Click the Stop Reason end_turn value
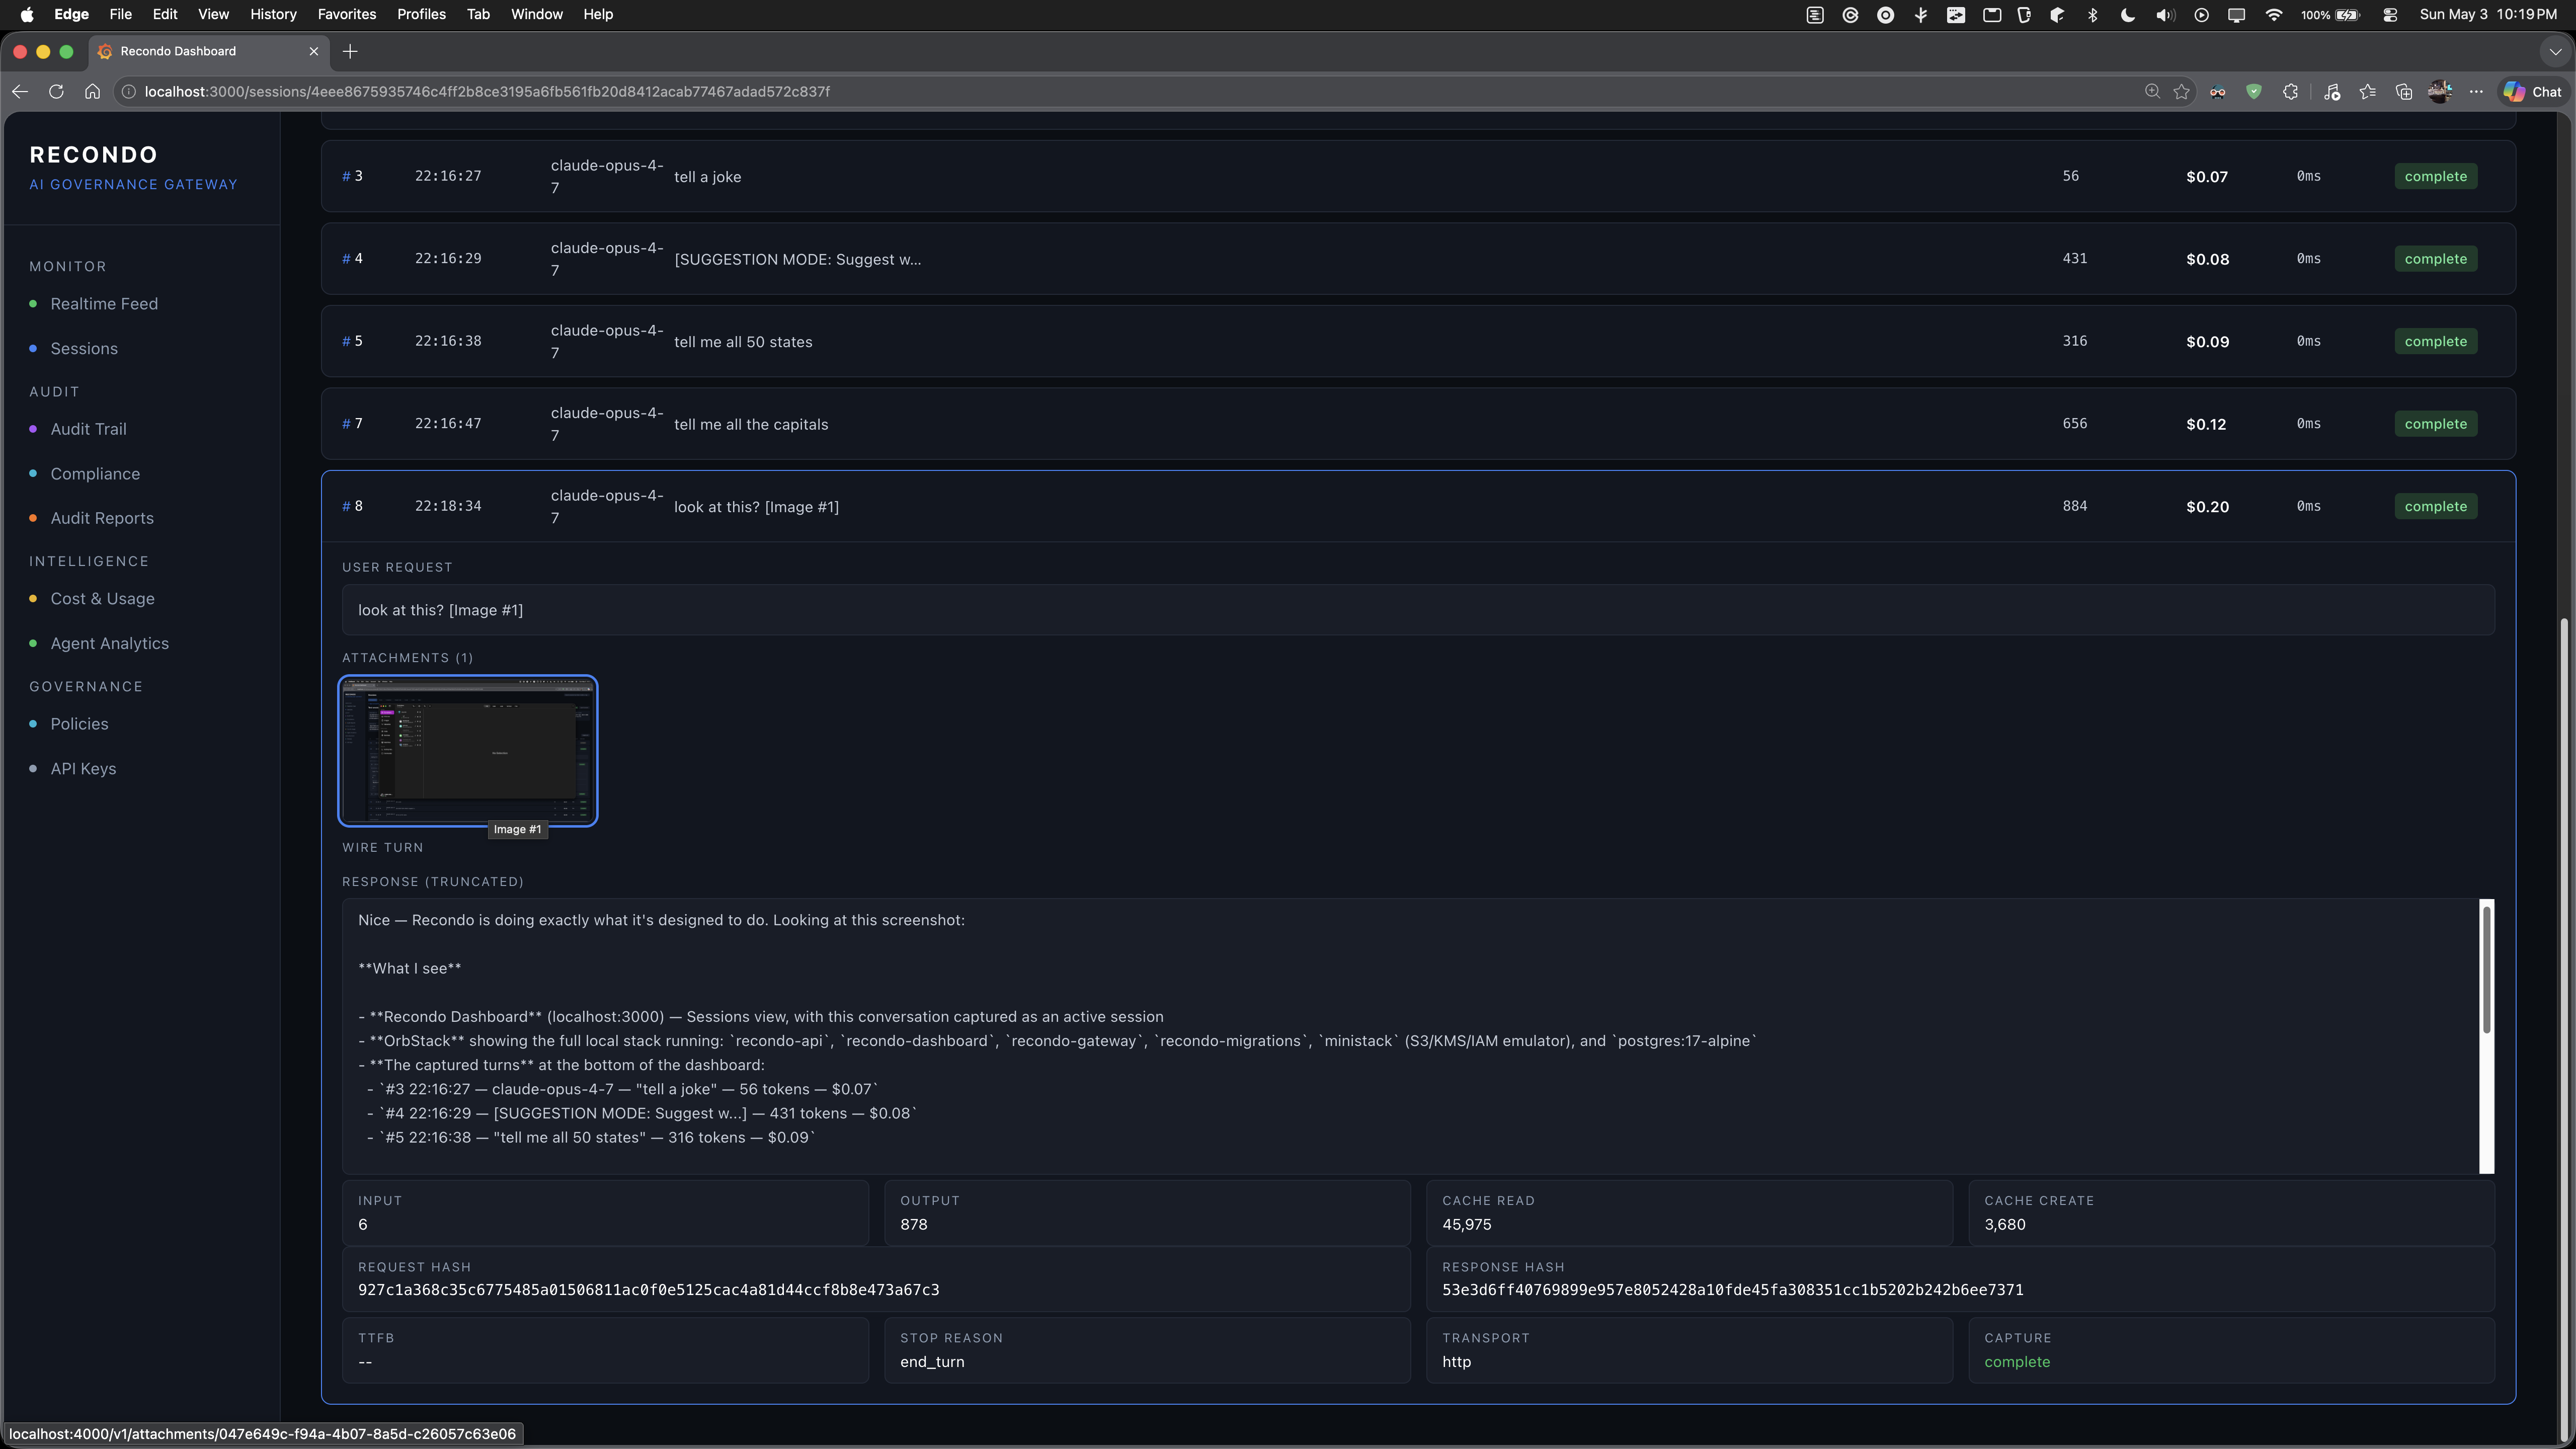The image size is (2576, 1449). tap(932, 1362)
